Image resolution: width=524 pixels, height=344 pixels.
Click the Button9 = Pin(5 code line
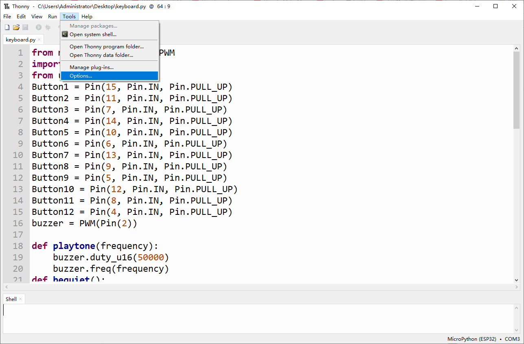point(129,178)
